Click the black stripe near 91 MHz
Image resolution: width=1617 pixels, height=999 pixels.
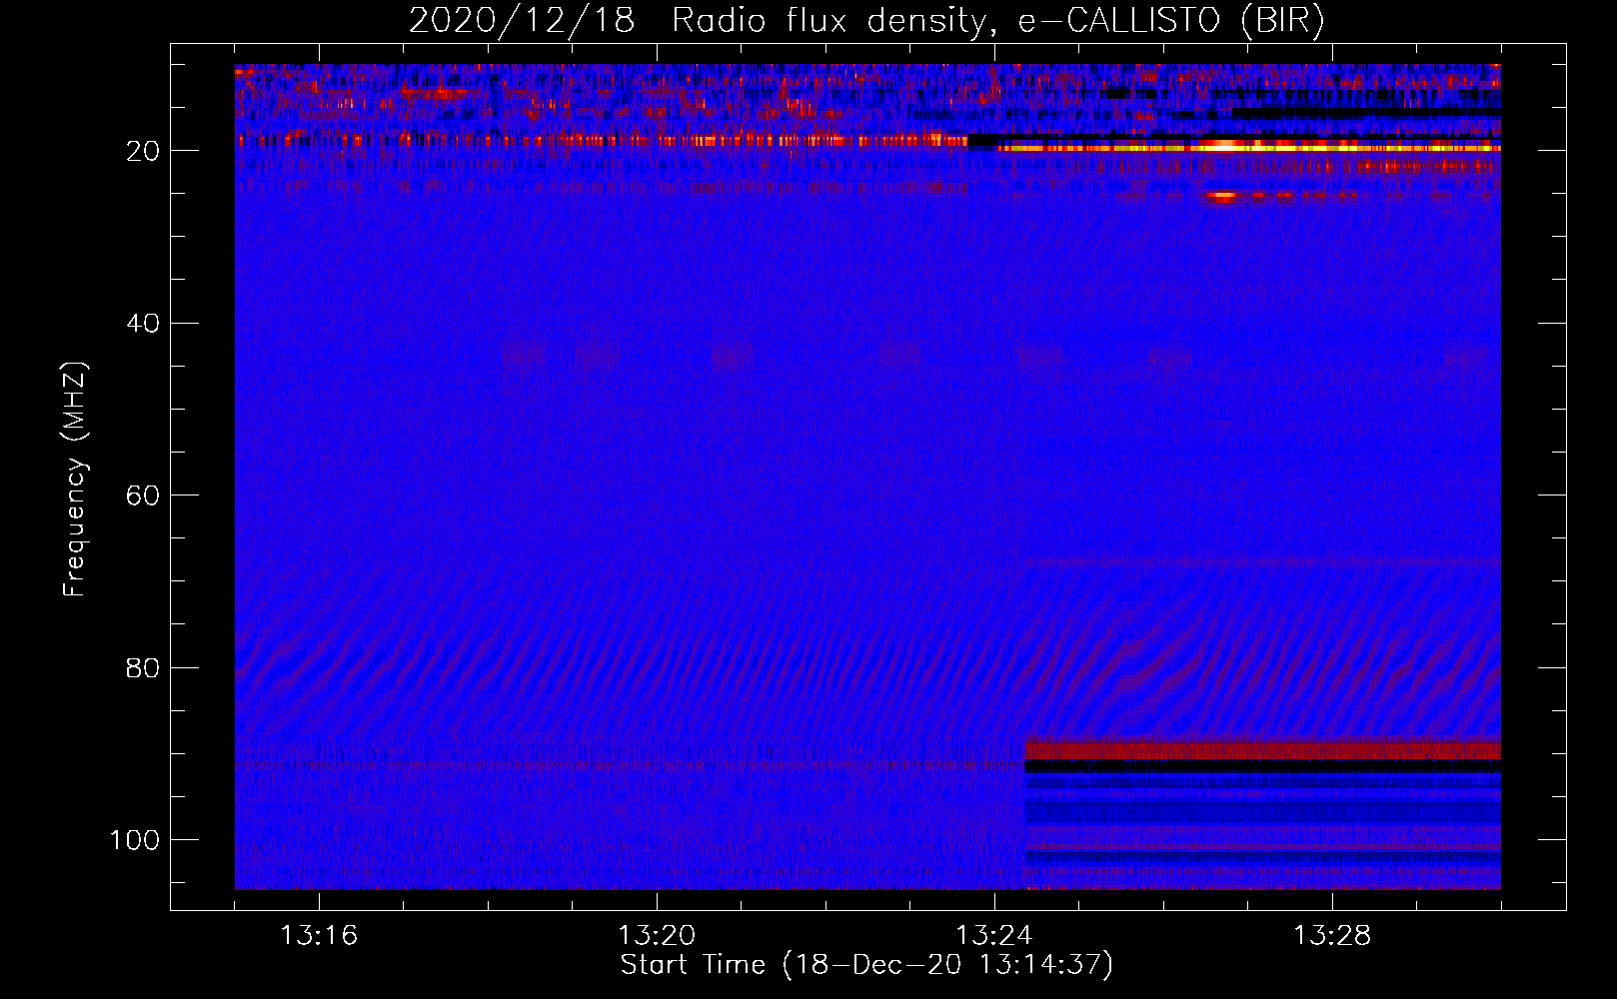pyautogui.click(x=1262, y=766)
